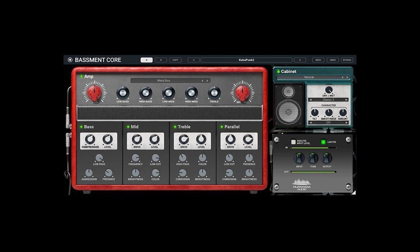This screenshot has width=420, height=252.
Task: Select preset slot A
Action: (146, 60)
